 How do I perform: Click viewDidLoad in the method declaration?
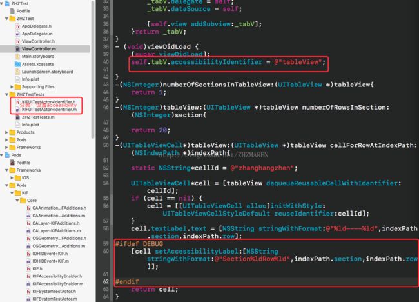(x=169, y=46)
